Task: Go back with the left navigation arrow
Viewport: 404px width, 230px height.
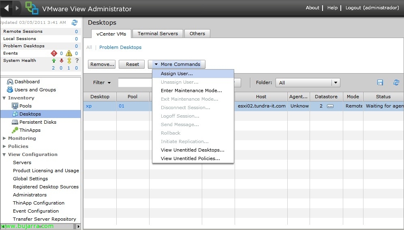Action: pos(7,8)
